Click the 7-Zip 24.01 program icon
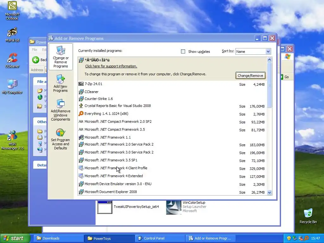 click(81, 84)
